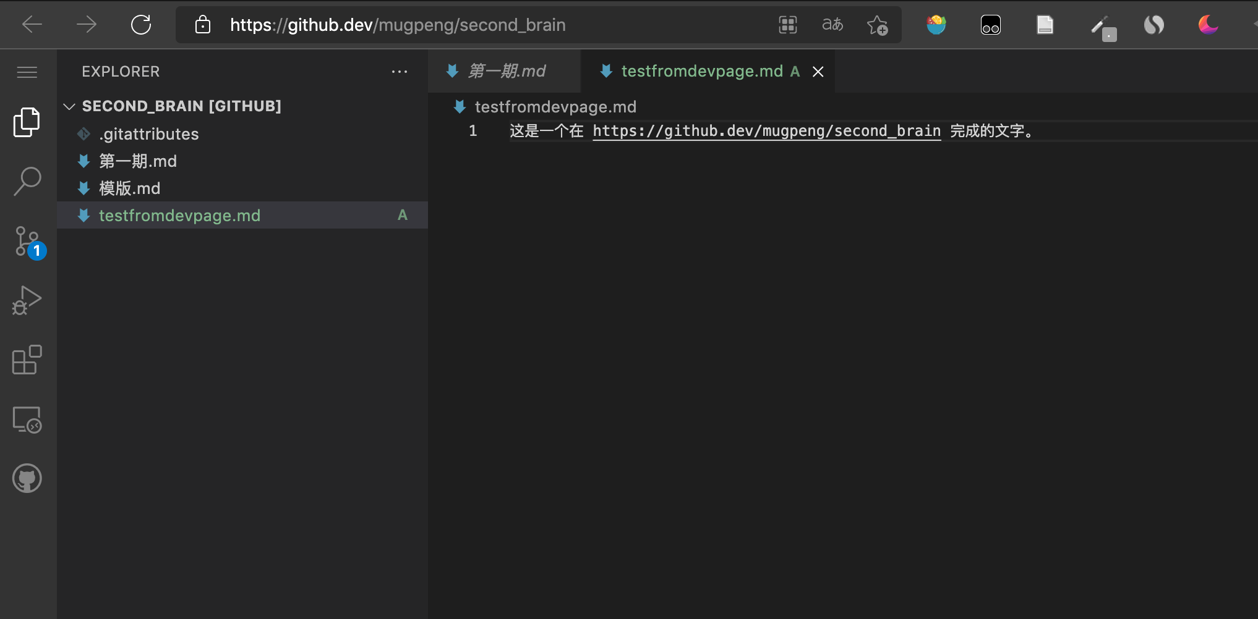
Task: Click the document page extension icon
Action: coord(1045,25)
